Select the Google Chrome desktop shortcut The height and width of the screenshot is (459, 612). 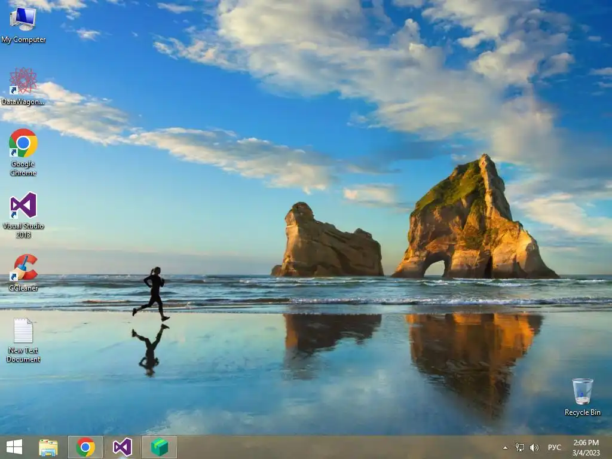(23, 152)
